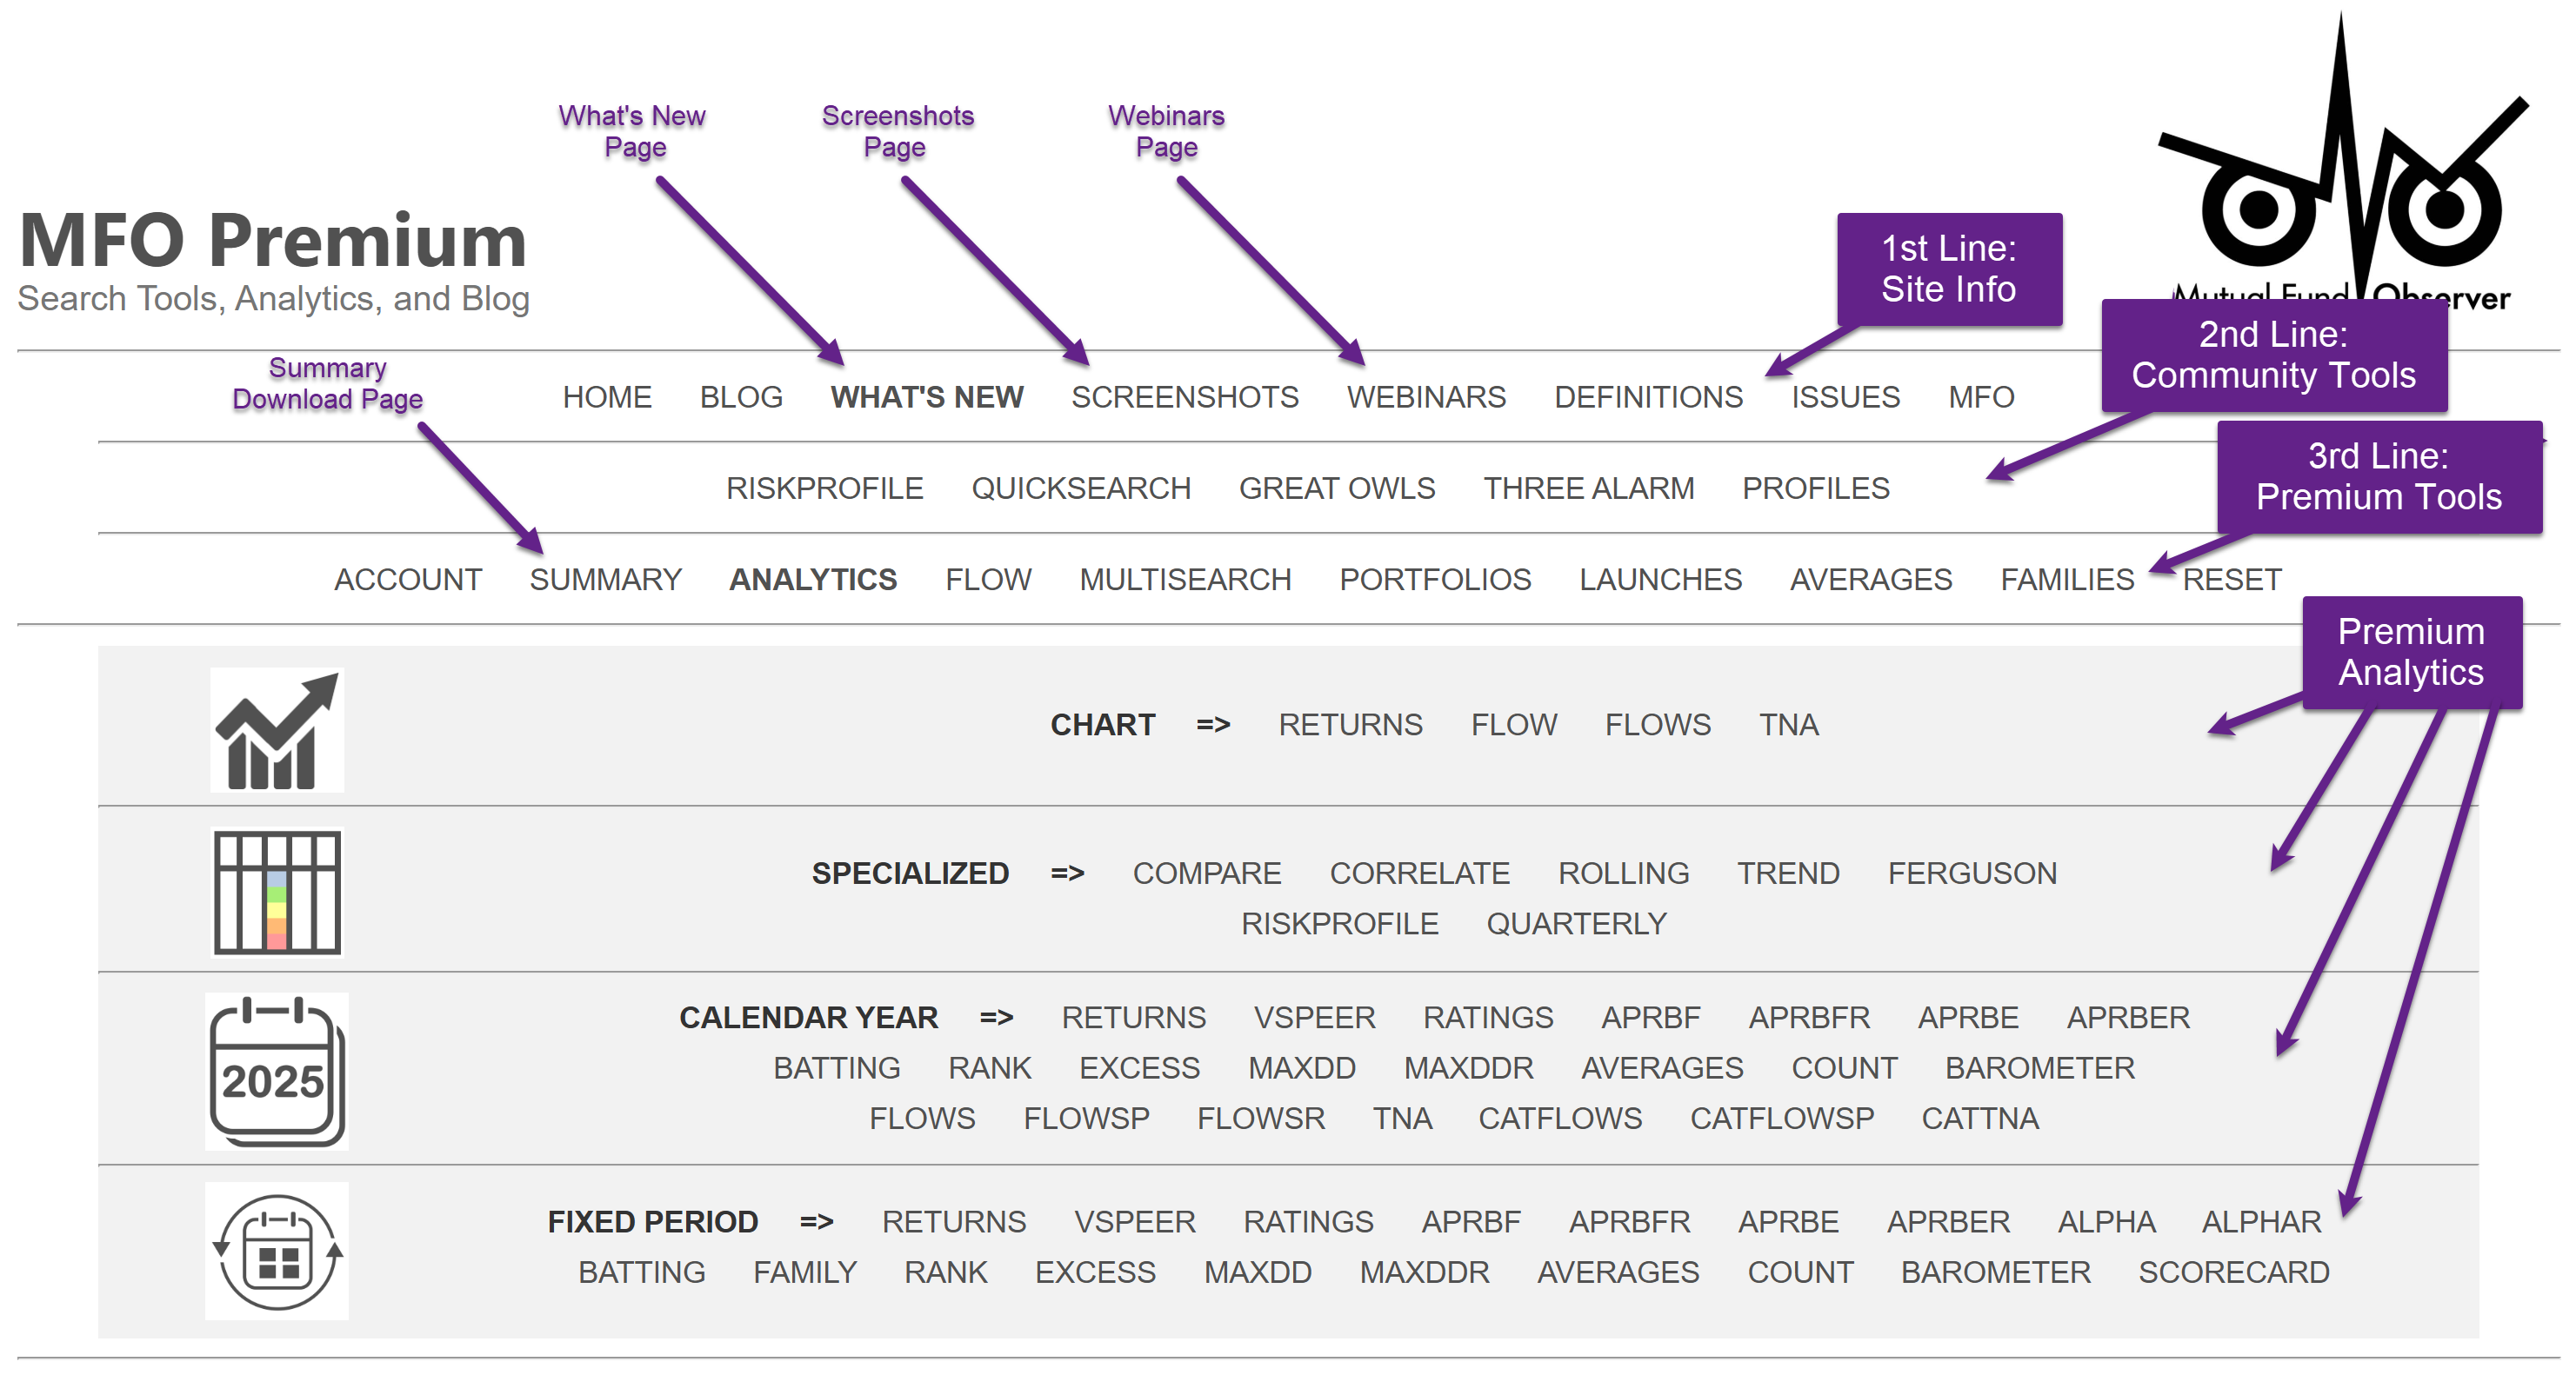Click the fixed period rotating calendar icon
This screenshot has width=2576, height=1375.
[277, 1251]
